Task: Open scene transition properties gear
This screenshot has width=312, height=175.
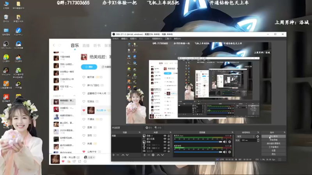Action: coord(258,136)
